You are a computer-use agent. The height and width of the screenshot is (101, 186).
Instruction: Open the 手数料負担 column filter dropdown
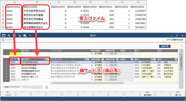point(103,59)
